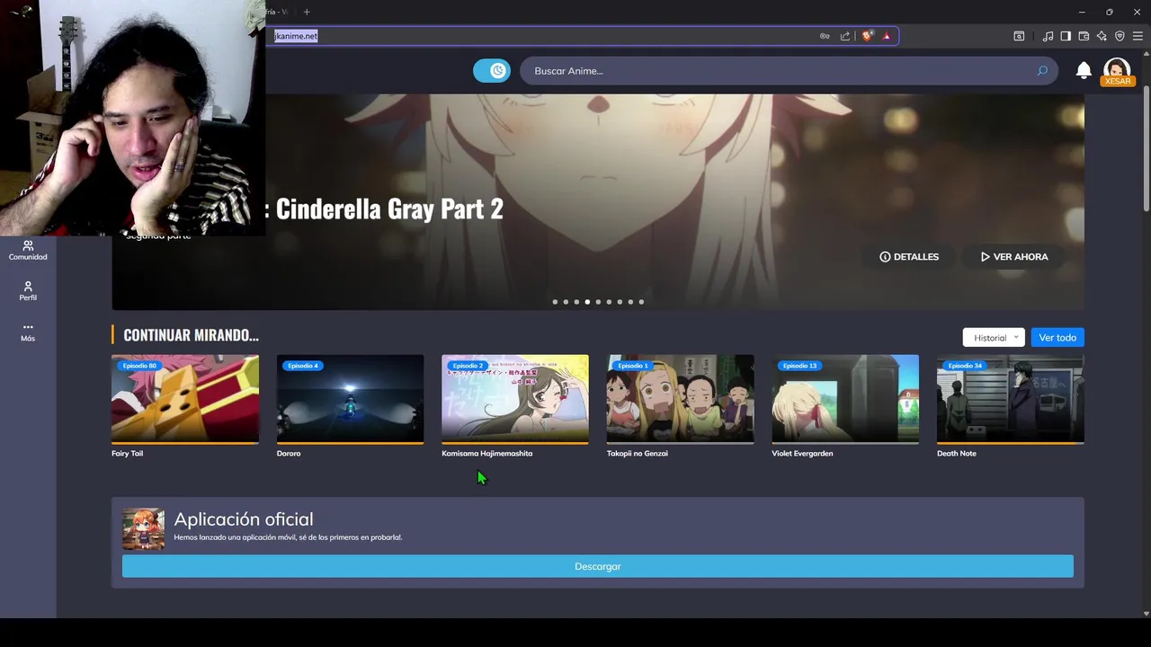Click the share page icon
The height and width of the screenshot is (647, 1151).
[845, 36]
